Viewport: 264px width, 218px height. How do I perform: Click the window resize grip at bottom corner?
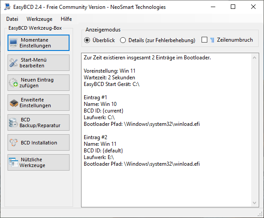click(260, 214)
